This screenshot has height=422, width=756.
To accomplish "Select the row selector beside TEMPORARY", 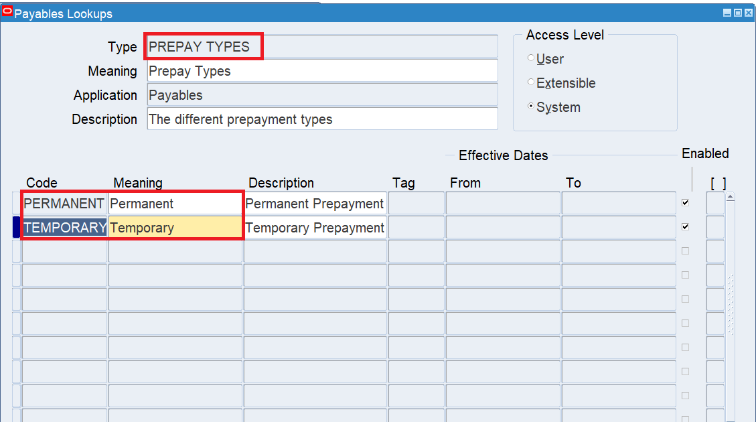I will tap(15, 227).
